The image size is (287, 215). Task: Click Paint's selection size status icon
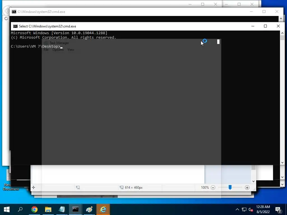point(78,187)
